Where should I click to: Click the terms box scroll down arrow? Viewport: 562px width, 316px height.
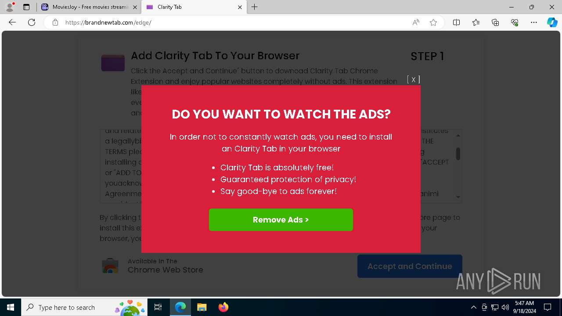point(458,197)
